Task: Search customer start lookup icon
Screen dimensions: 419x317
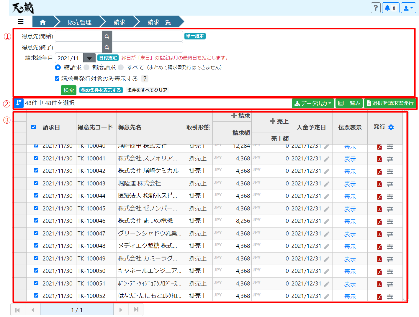Action: pos(107,36)
